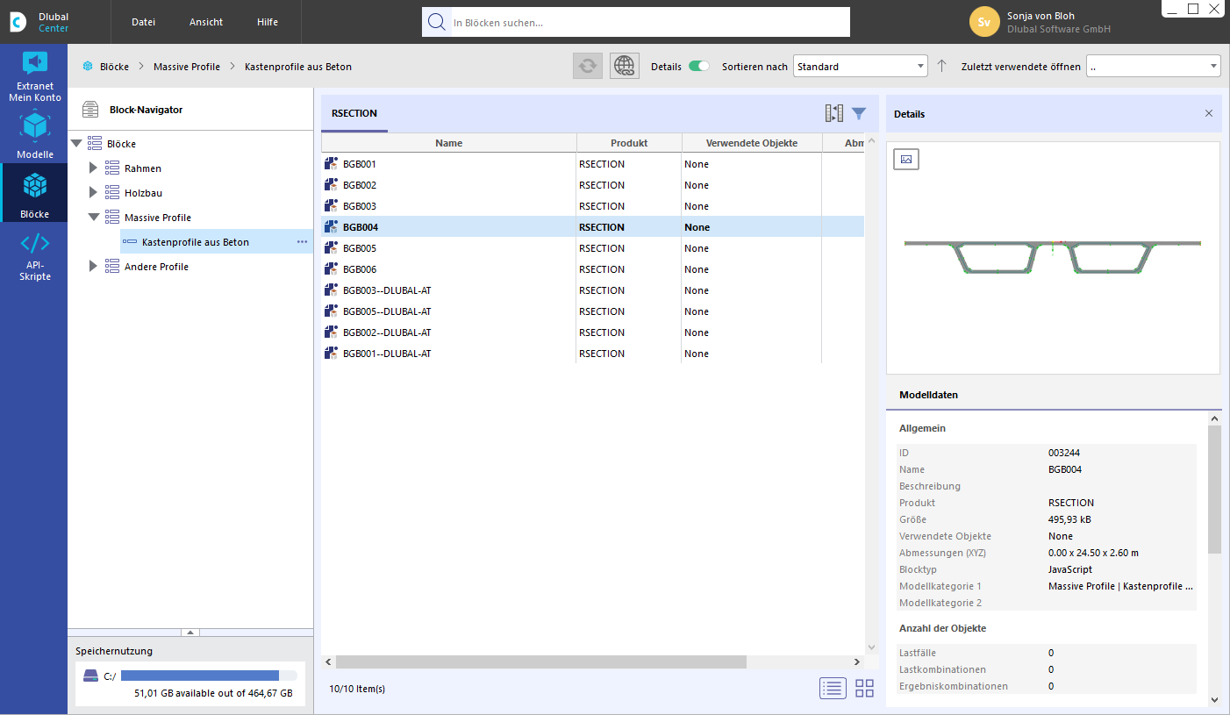The image size is (1230, 715).
Task: Expand the Rahmen tree node
Action: pyautogui.click(x=93, y=168)
